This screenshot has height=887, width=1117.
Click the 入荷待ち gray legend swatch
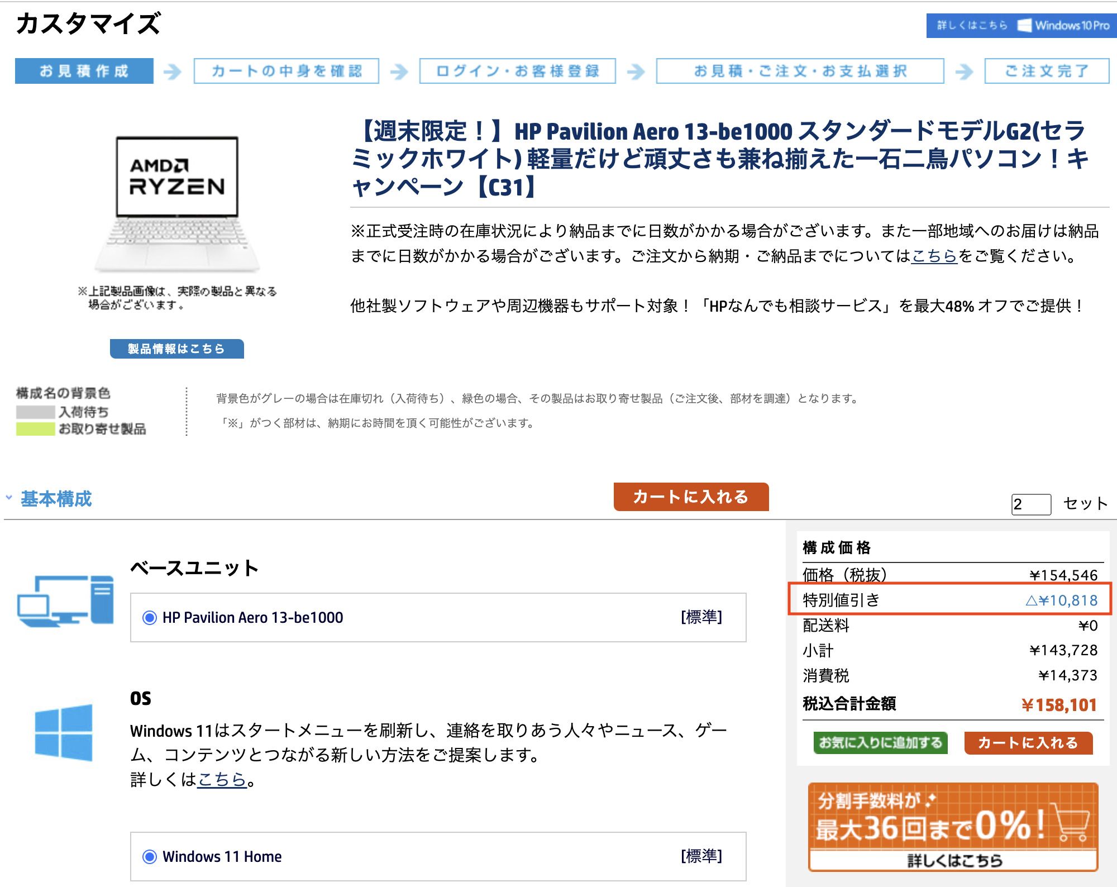coord(36,412)
